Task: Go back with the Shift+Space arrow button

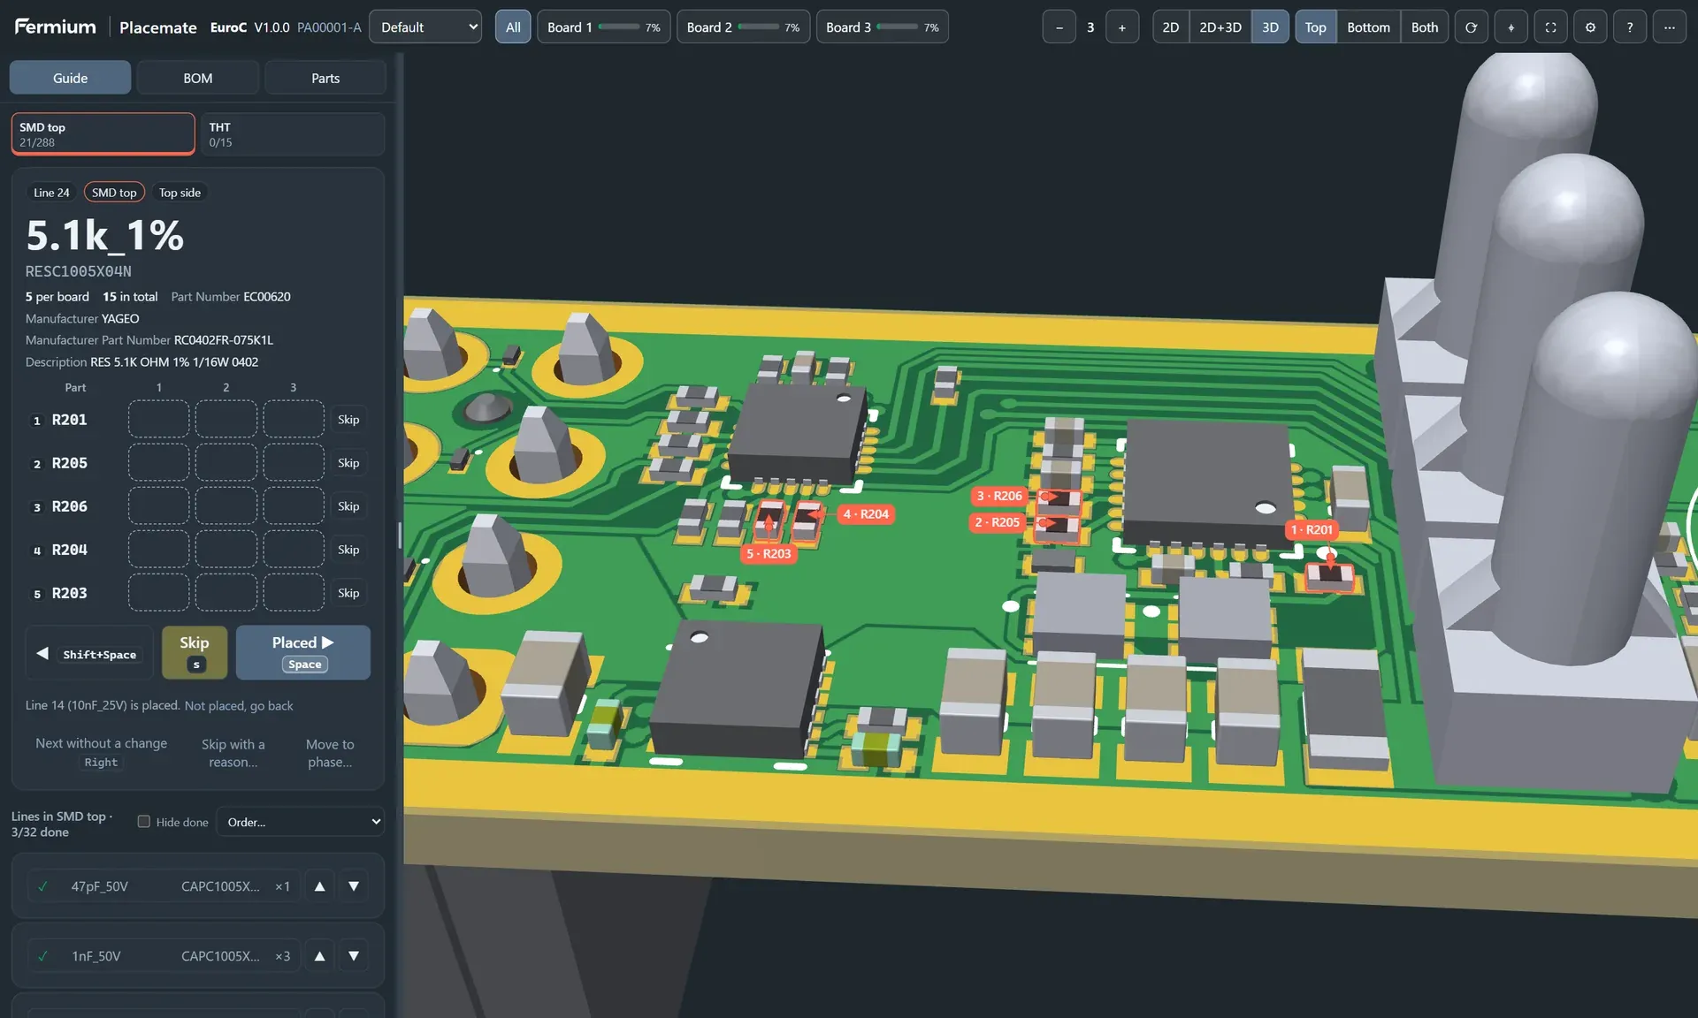Action: [88, 653]
